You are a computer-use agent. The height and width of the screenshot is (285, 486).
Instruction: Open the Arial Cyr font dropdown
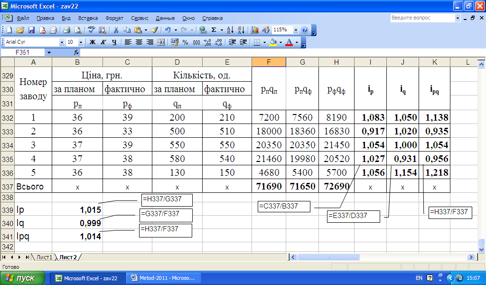click(62, 42)
